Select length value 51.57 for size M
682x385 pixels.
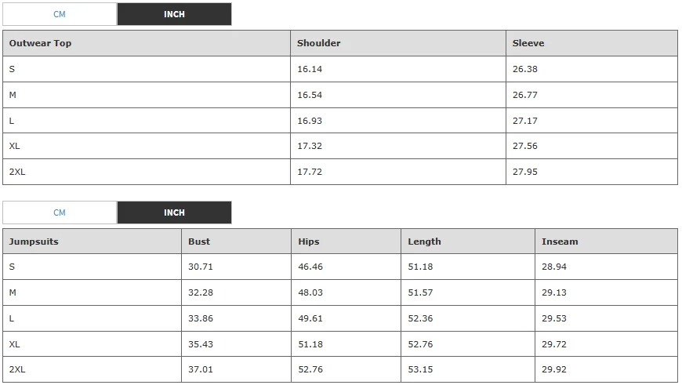pyautogui.click(x=420, y=292)
